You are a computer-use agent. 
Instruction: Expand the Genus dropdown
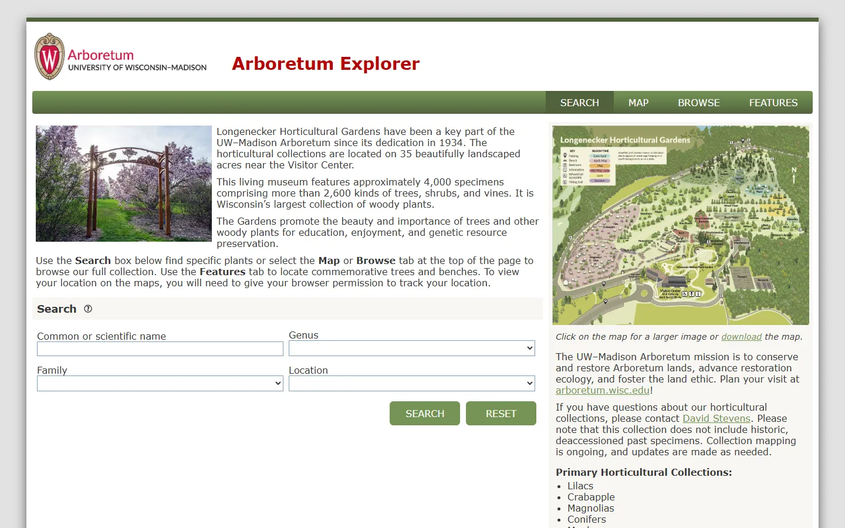(x=412, y=348)
